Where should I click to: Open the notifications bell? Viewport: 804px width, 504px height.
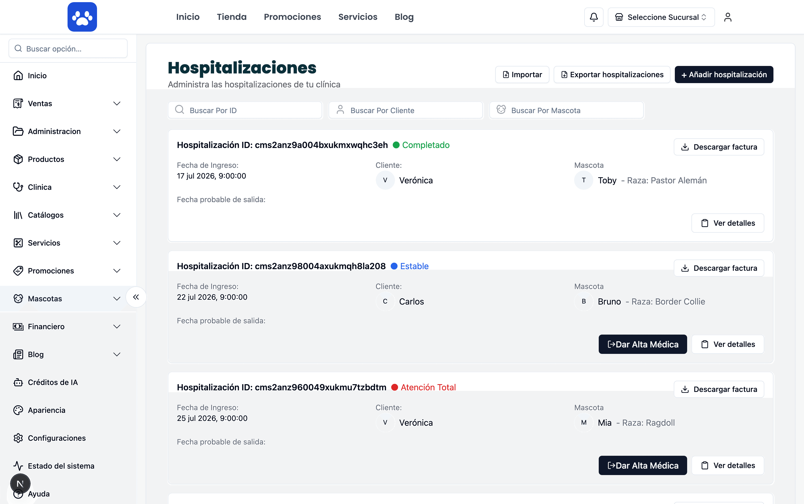coord(593,17)
